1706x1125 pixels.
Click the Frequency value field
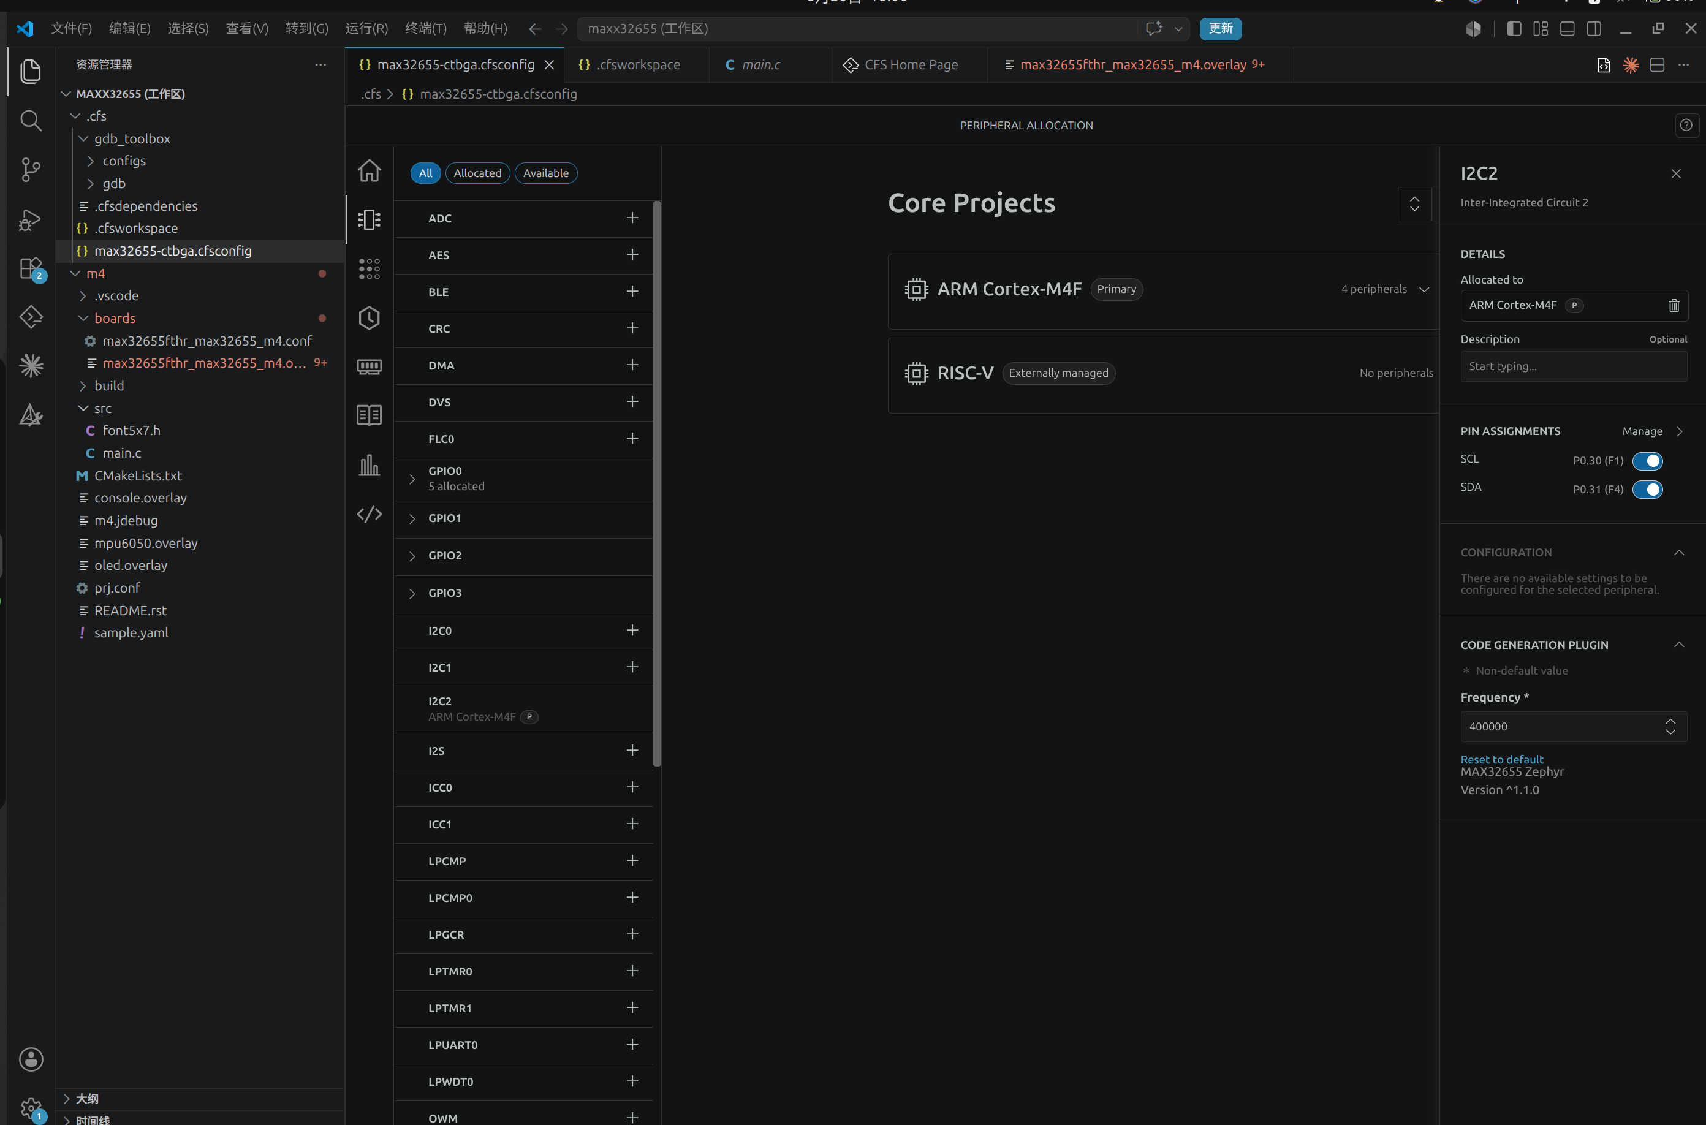1573,727
